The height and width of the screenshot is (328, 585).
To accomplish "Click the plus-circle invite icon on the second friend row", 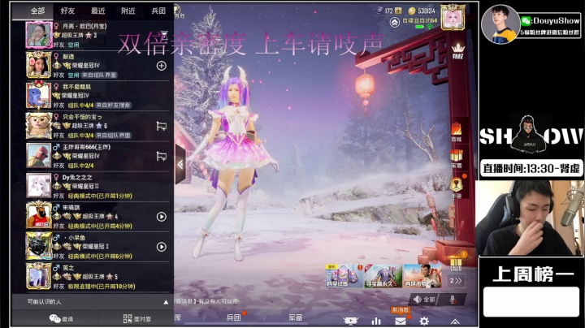I will pyautogui.click(x=161, y=66).
